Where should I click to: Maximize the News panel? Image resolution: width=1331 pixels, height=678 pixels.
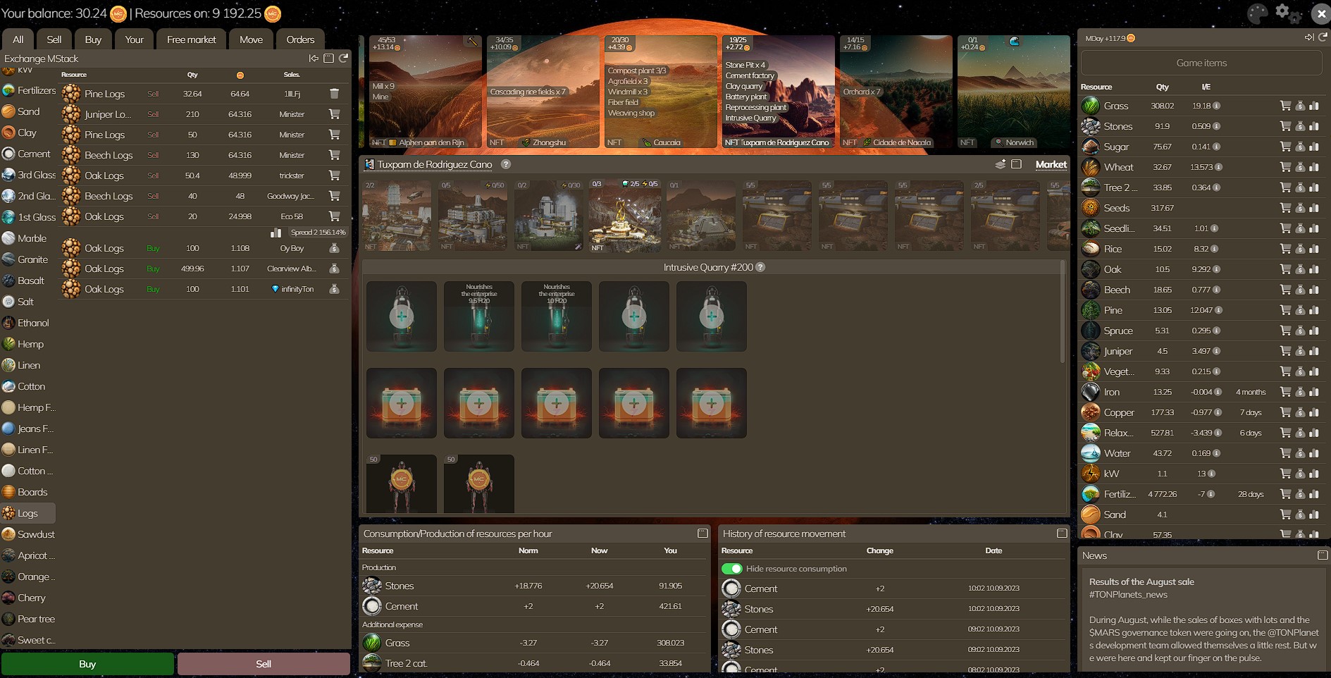tap(1323, 555)
